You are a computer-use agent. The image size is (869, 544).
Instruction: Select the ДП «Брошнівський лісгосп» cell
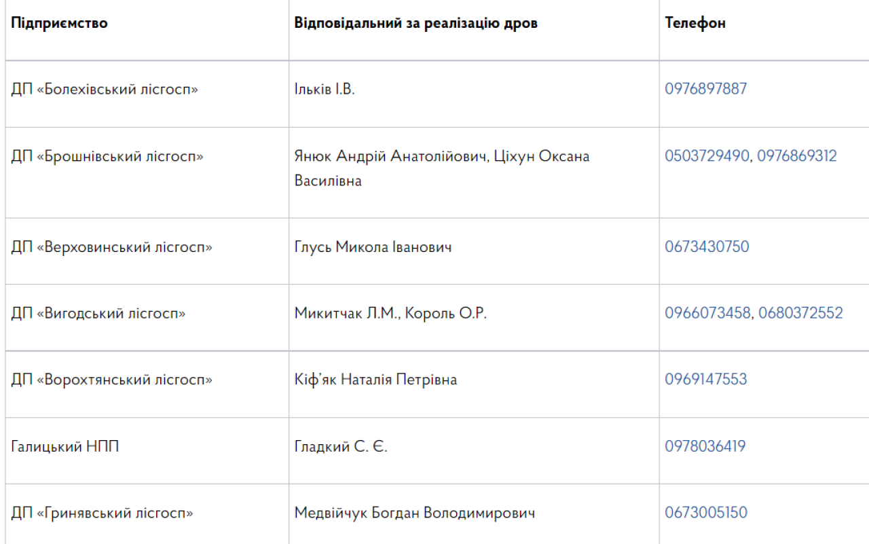(107, 156)
